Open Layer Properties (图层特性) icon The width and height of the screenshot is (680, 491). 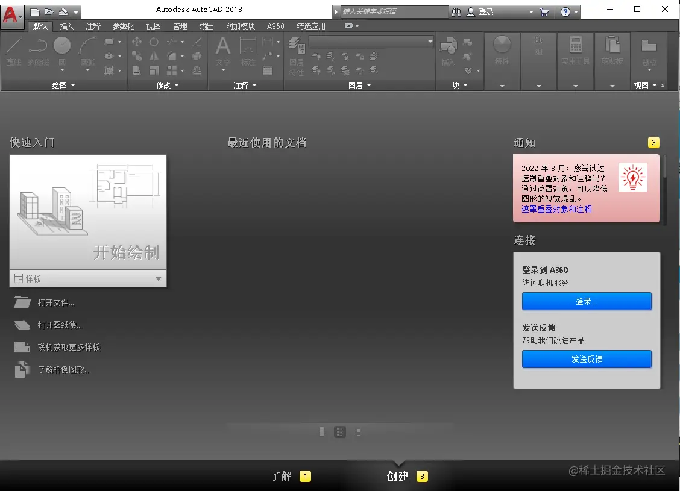click(297, 57)
